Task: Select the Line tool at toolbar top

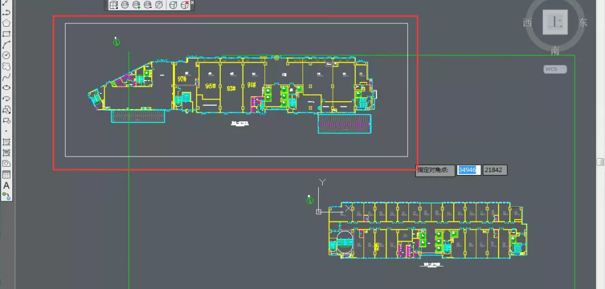Action: (x=6, y=2)
